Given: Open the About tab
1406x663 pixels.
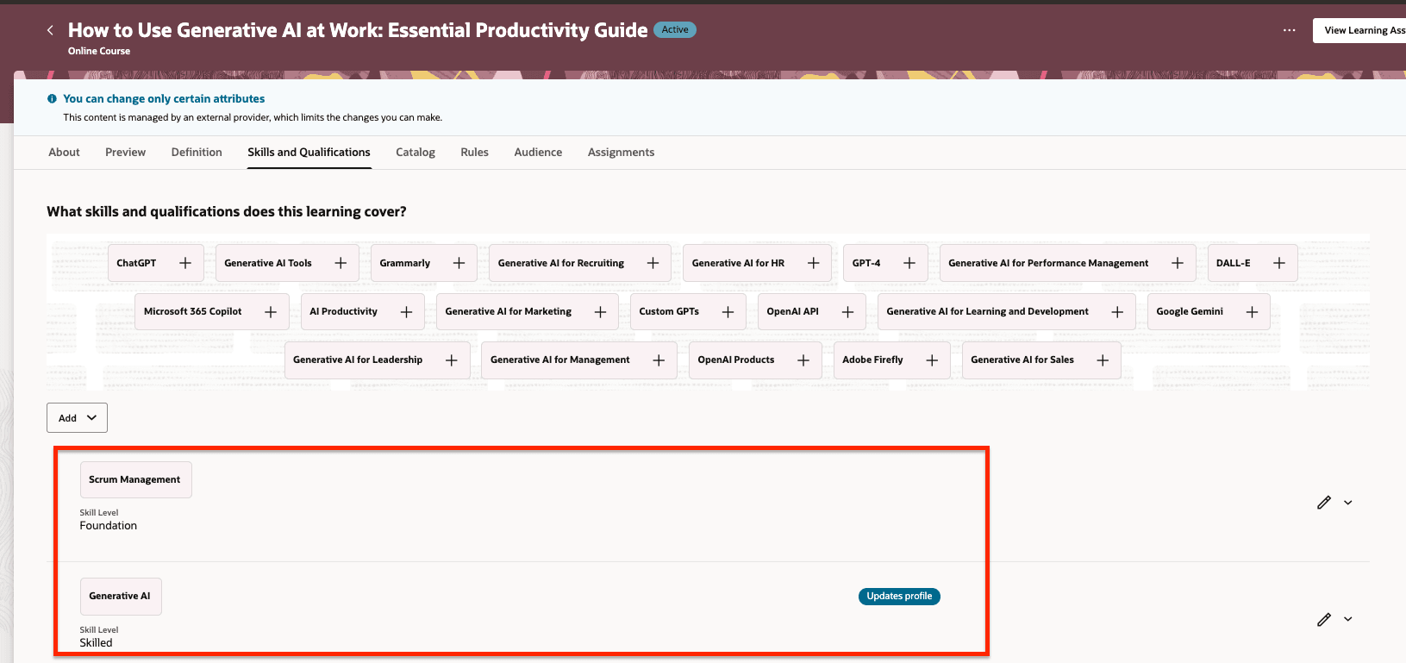Looking at the screenshot, I should point(64,153).
